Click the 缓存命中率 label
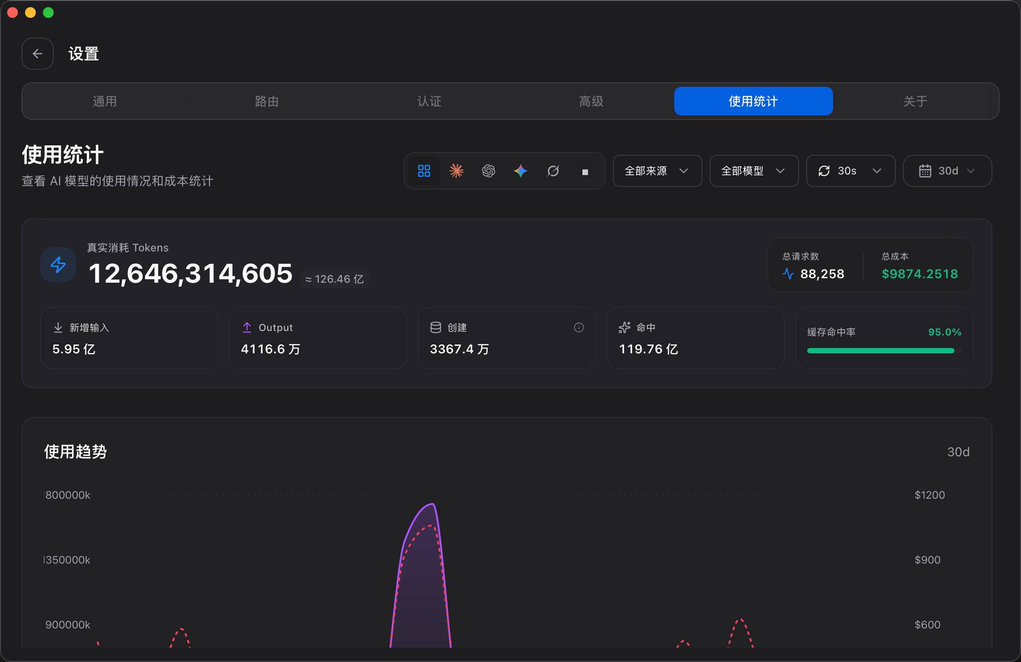1021x662 pixels. coord(831,332)
